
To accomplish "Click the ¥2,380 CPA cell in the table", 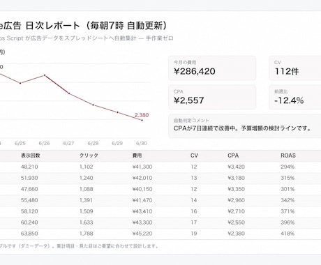I will click(237, 234).
